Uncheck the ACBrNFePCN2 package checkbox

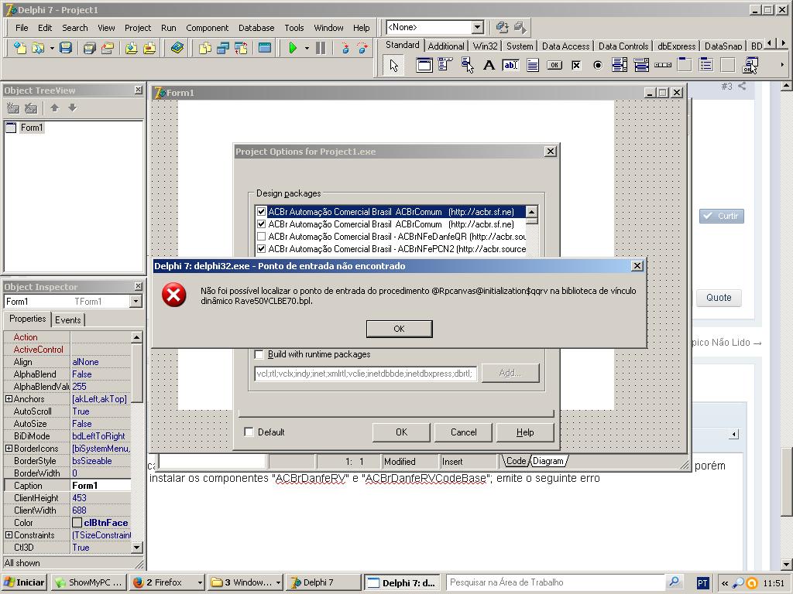coord(262,248)
